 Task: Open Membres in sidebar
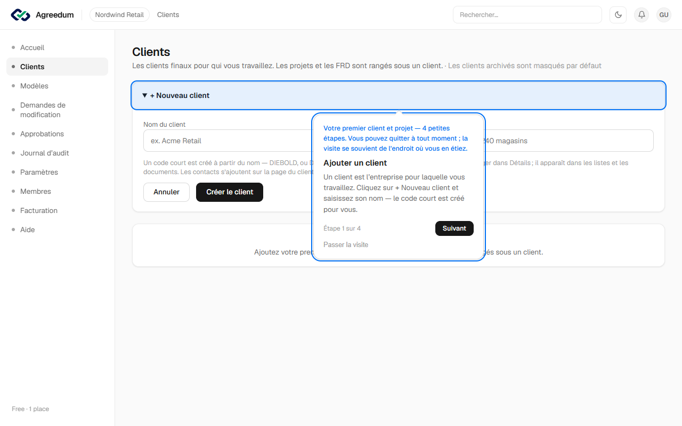[57, 191]
